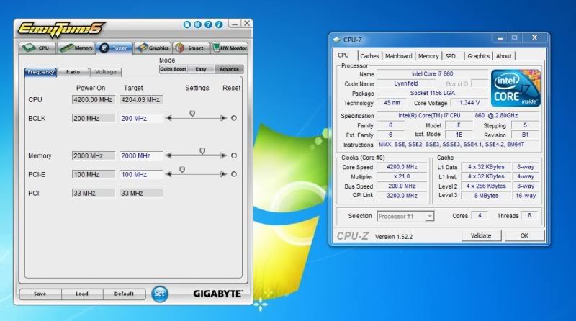This screenshot has width=576, height=321.
Task: Click the info icon in EasyTune6 title bar
Action: coord(219,24)
